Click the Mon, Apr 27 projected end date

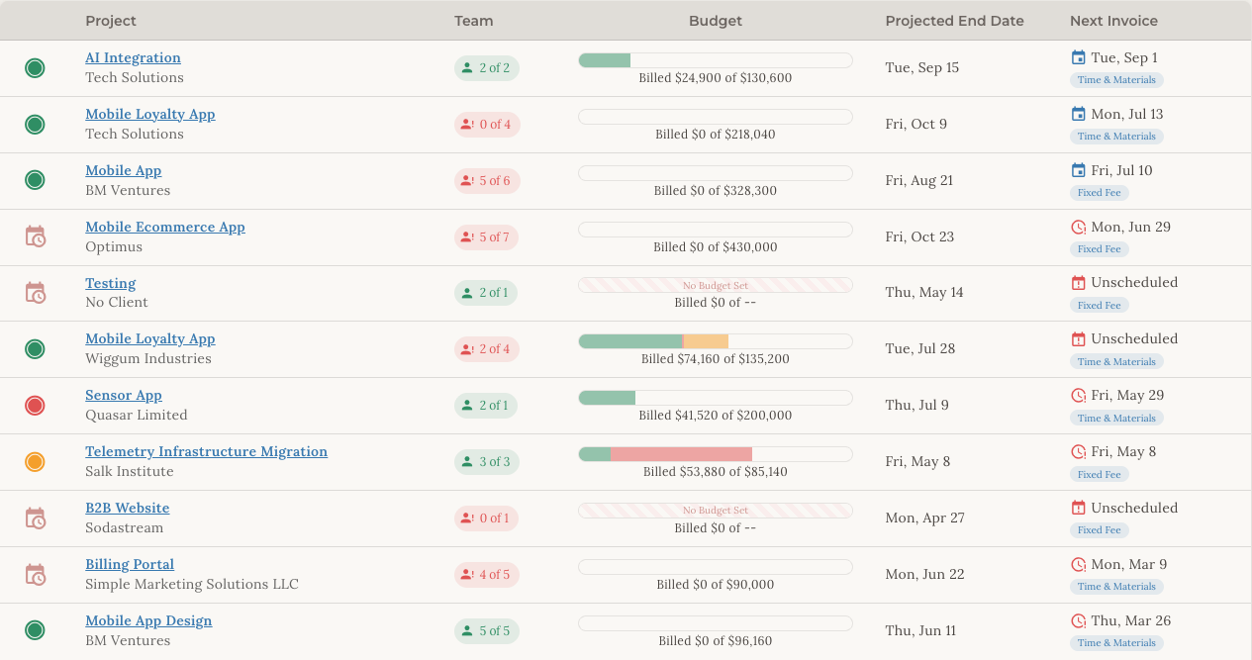click(924, 518)
